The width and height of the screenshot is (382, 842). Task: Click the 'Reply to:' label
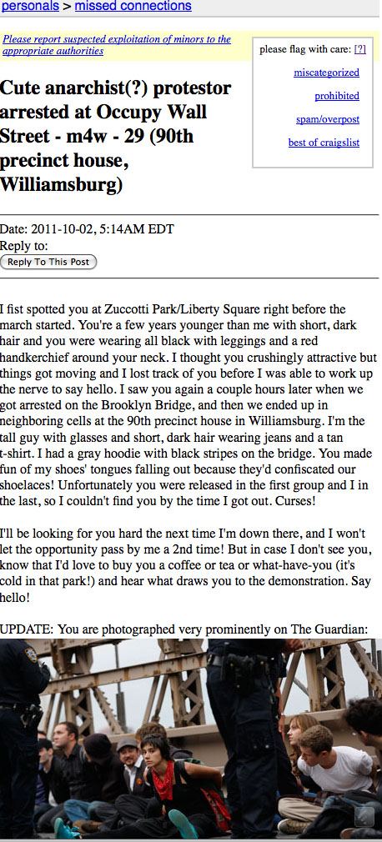(x=24, y=246)
